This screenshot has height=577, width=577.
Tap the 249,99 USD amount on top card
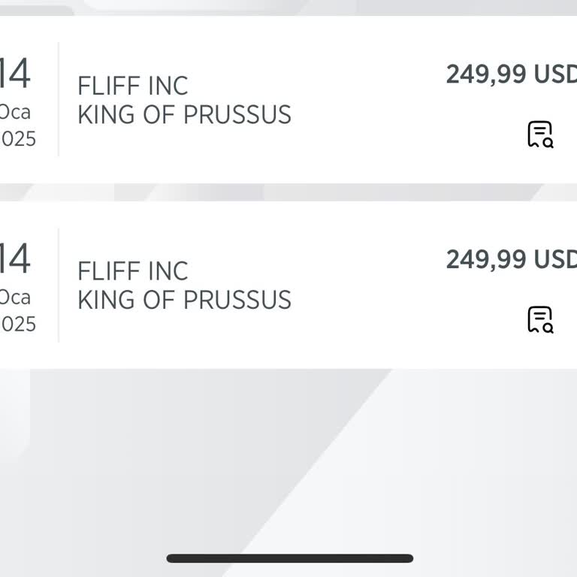coord(511,74)
